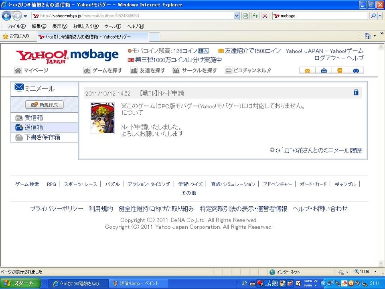The height and width of the screenshot is (289, 385).
Task: Open the 表示(V) menu
Action: tap(60, 26)
